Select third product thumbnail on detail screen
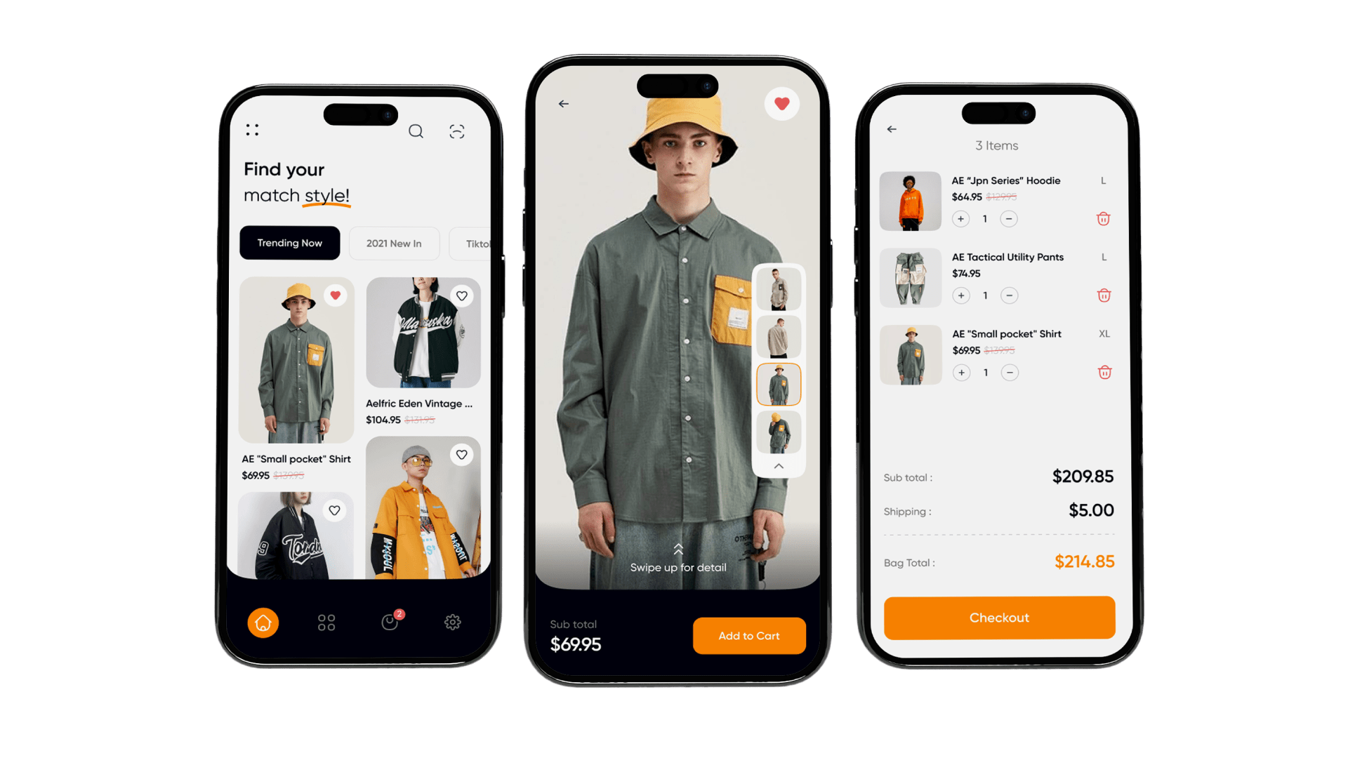The width and height of the screenshot is (1348, 758). tap(777, 386)
